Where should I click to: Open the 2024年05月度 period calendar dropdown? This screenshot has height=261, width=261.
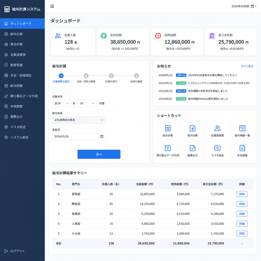tap(244, 6)
